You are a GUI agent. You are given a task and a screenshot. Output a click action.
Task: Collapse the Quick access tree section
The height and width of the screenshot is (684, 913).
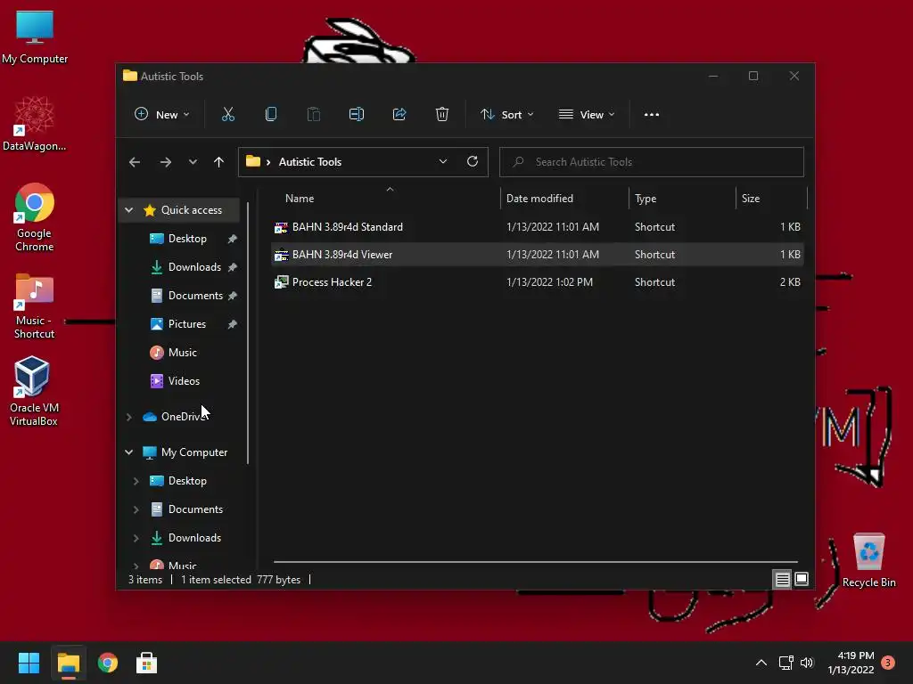click(128, 210)
